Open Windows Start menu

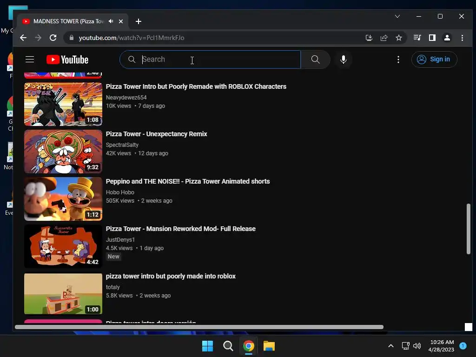[x=208, y=346]
